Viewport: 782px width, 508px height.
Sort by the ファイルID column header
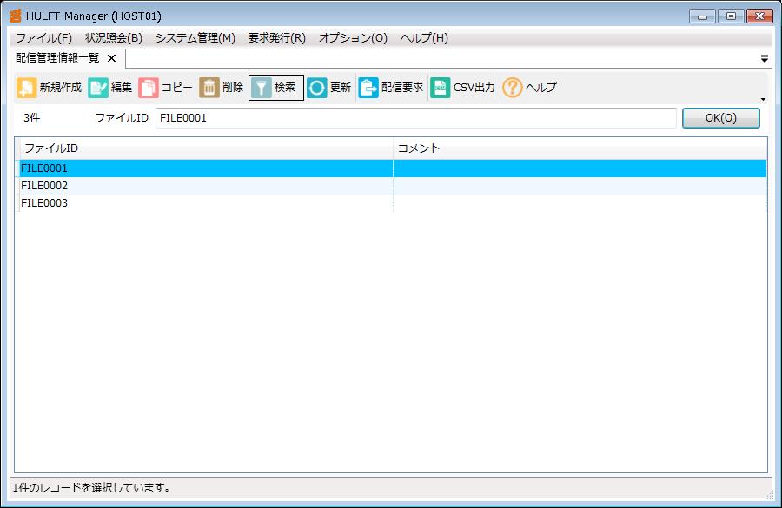(x=206, y=148)
